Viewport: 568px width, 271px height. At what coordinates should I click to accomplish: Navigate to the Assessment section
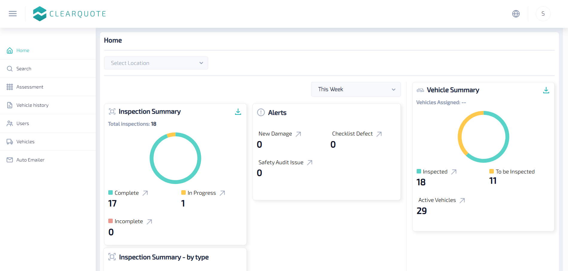pos(30,87)
